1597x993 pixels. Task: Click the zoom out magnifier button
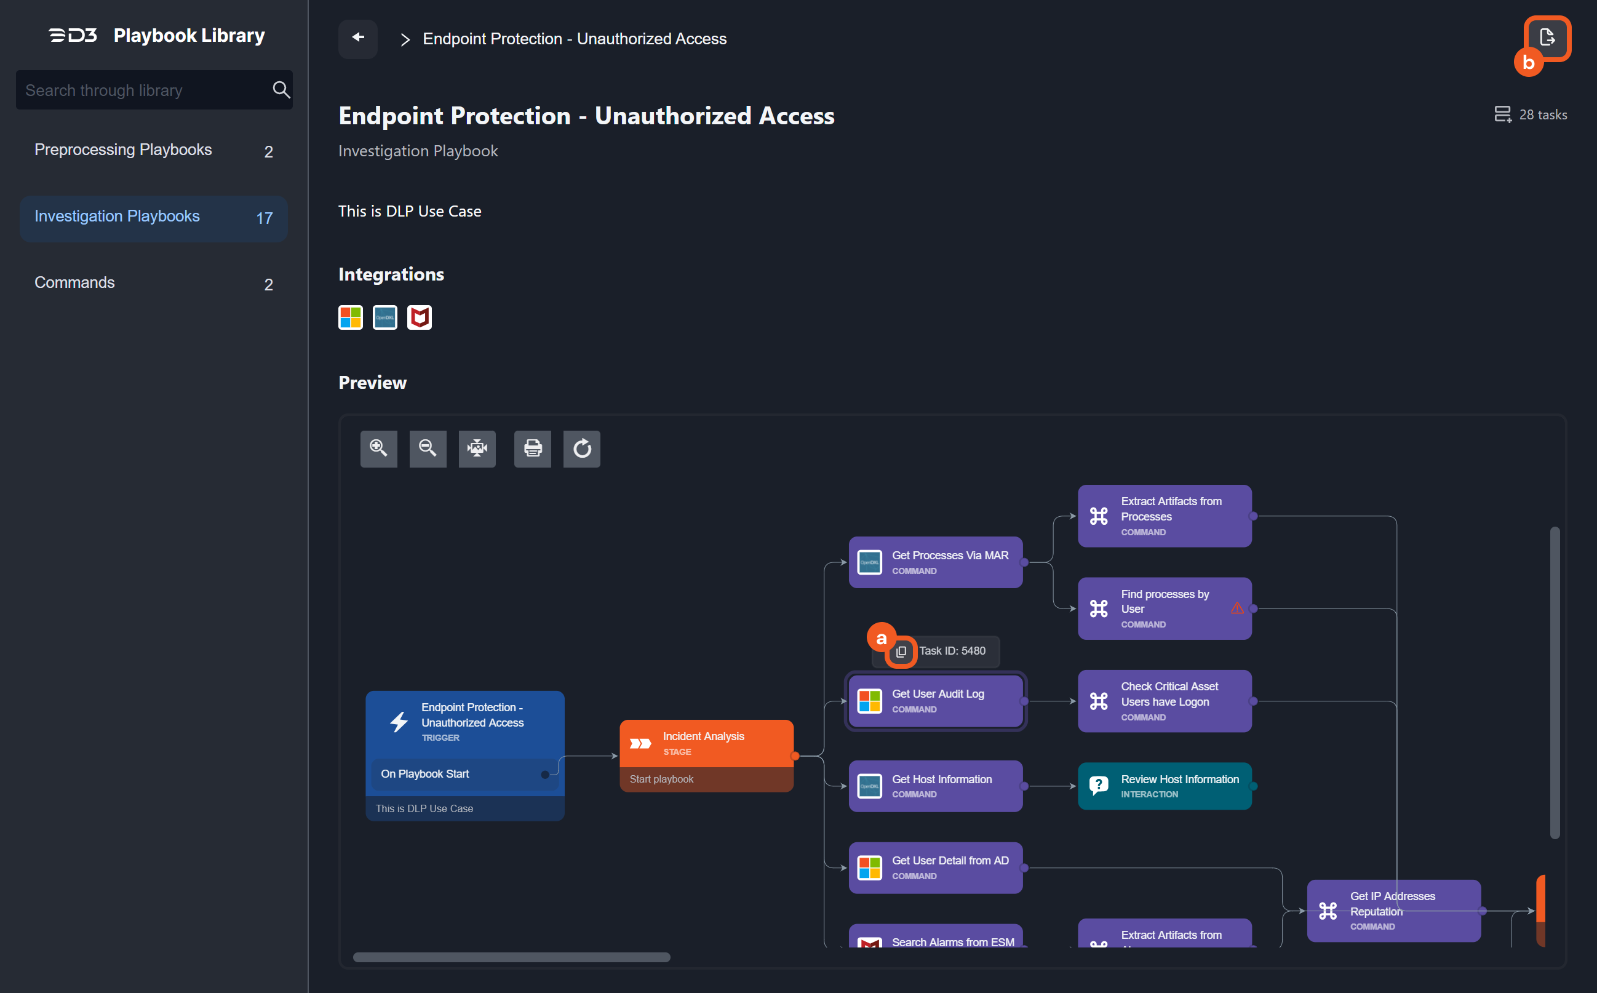click(x=428, y=449)
